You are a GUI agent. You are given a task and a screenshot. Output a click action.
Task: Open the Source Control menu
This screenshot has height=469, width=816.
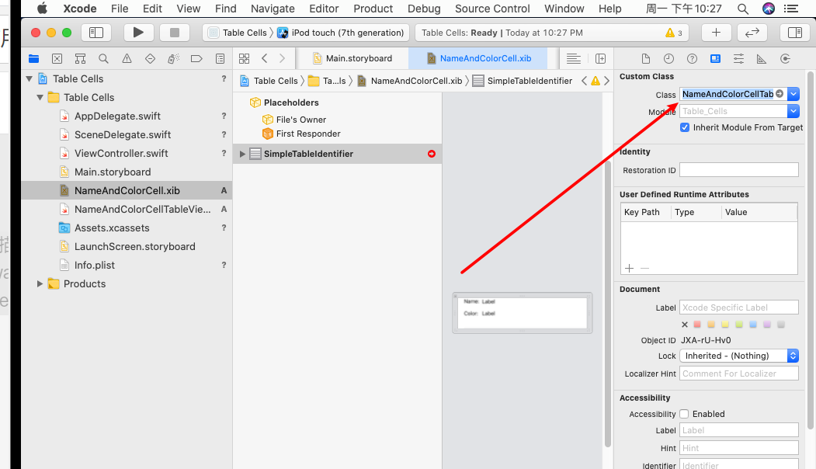click(x=491, y=9)
